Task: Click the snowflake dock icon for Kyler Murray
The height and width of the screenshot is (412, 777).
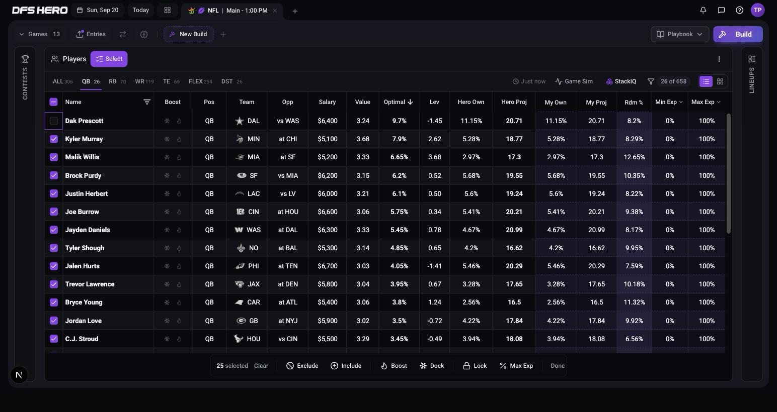Action: [x=167, y=139]
